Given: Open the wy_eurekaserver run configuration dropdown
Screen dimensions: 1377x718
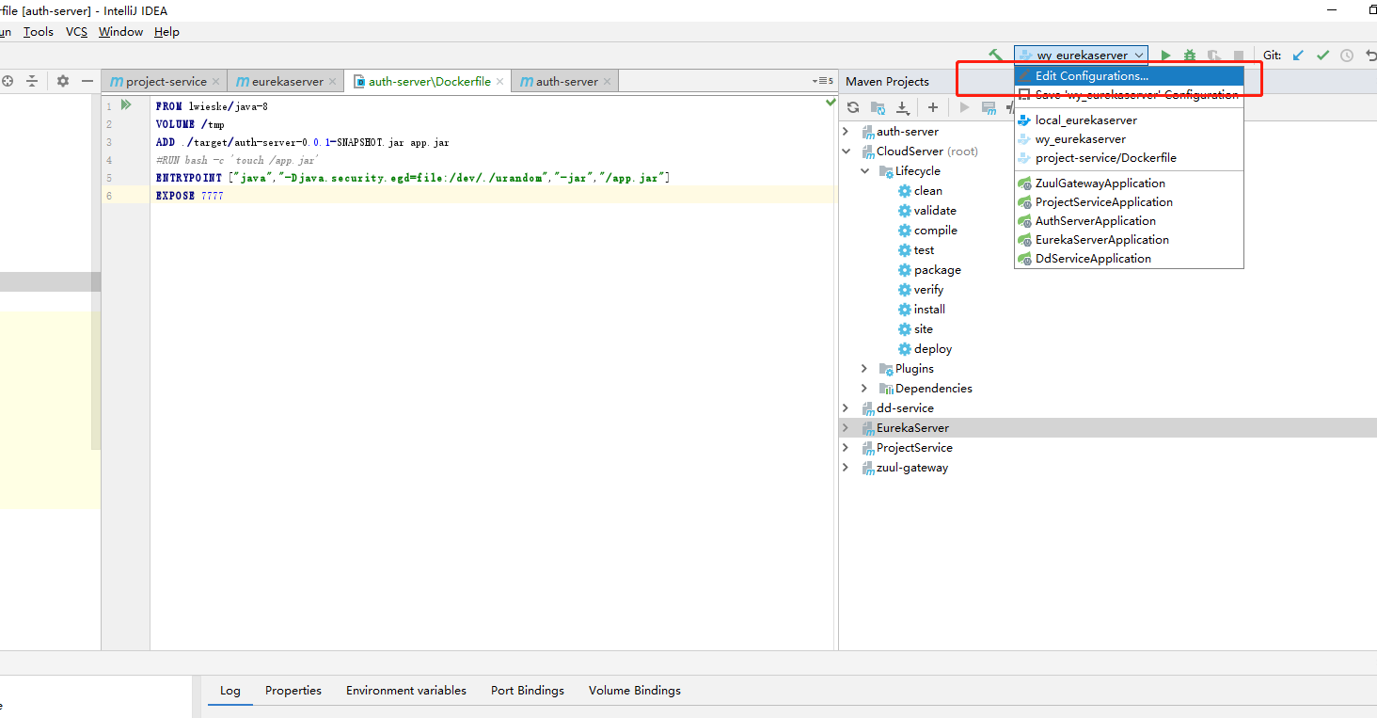Looking at the screenshot, I should coord(1082,56).
